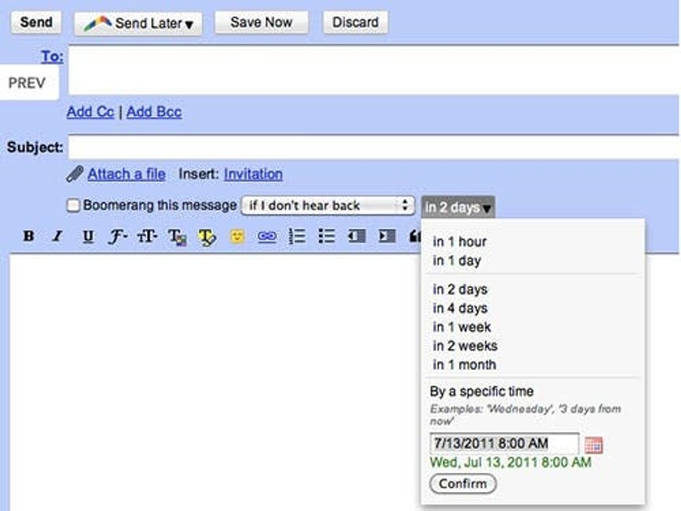Click the font family icon
The height and width of the screenshot is (511, 681).
click(116, 236)
